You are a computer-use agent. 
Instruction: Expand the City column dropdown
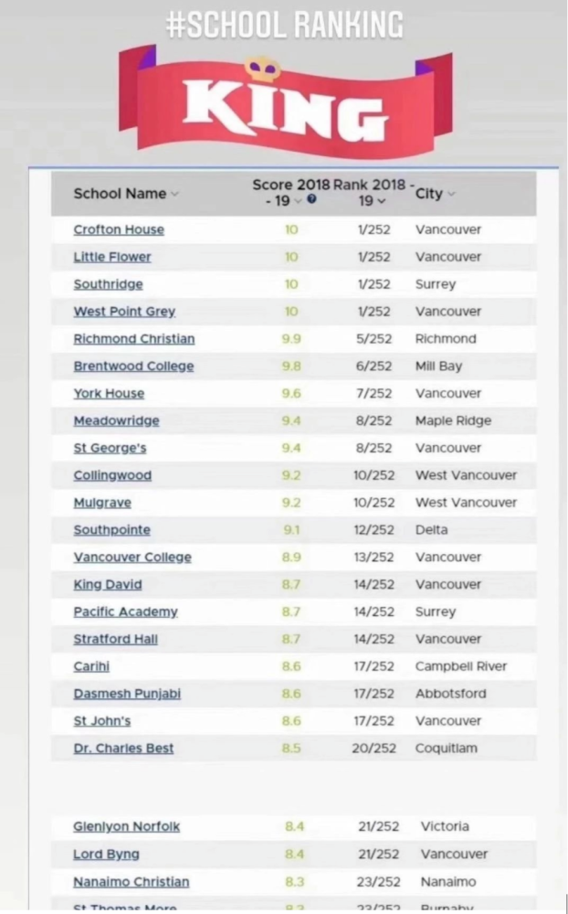coord(451,194)
